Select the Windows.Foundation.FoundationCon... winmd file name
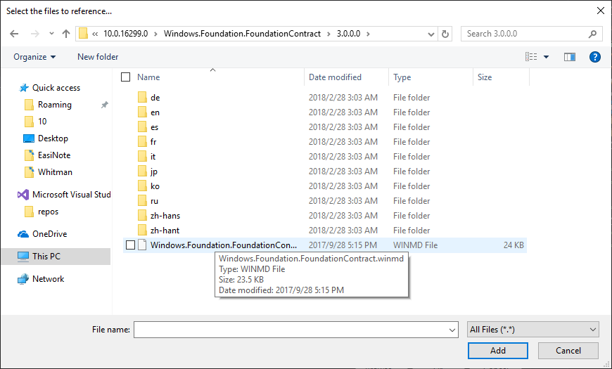Screen dimensions: 612x369 224,245
